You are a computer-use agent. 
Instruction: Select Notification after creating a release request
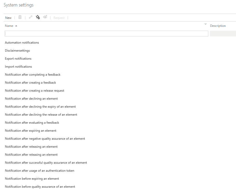(x=35, y=91)
